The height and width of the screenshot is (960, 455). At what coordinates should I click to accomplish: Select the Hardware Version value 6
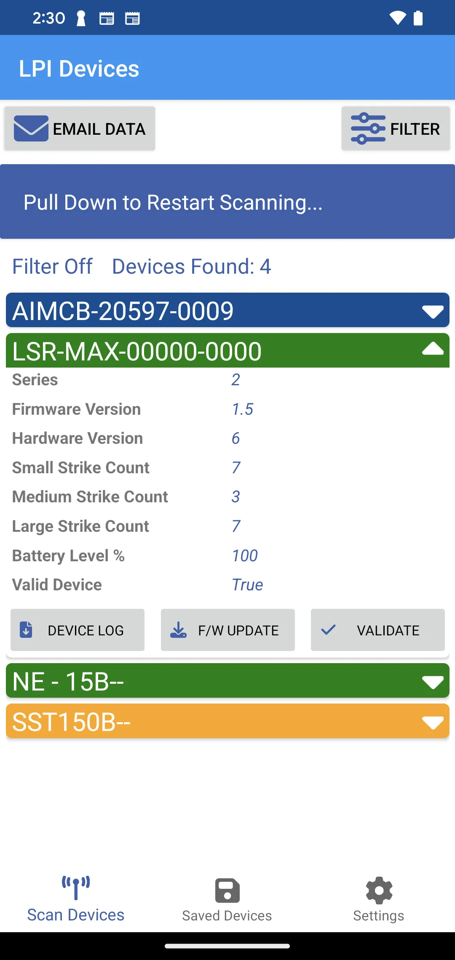[x=236, y=438]
